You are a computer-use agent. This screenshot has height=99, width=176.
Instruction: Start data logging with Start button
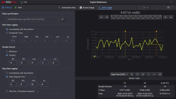point(18,8)
